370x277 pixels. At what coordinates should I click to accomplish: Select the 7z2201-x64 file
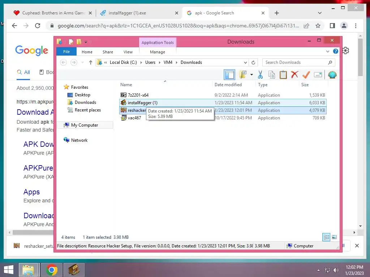point(138,95)
